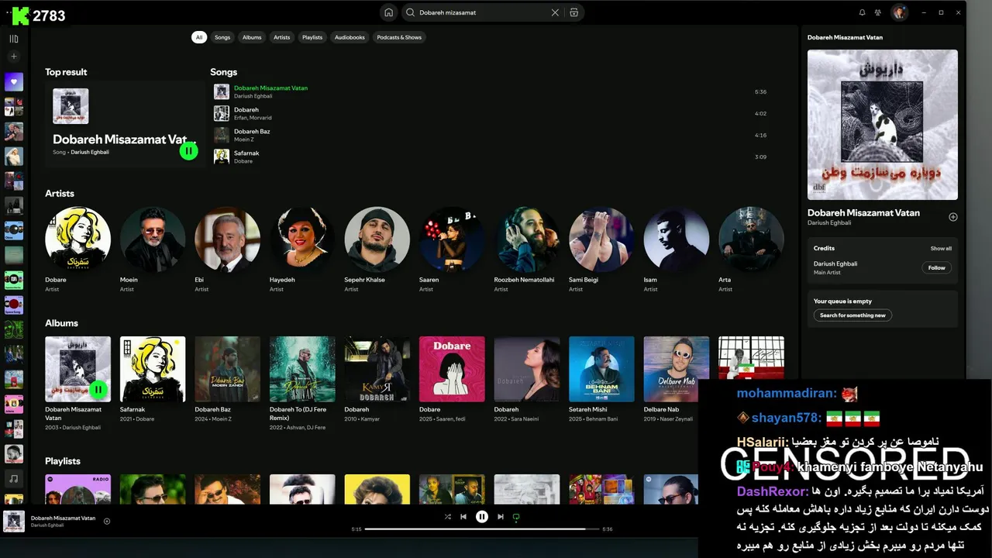Open the notifications bell
This screenshot has height=558, width=992.
(x=862, y=12)
